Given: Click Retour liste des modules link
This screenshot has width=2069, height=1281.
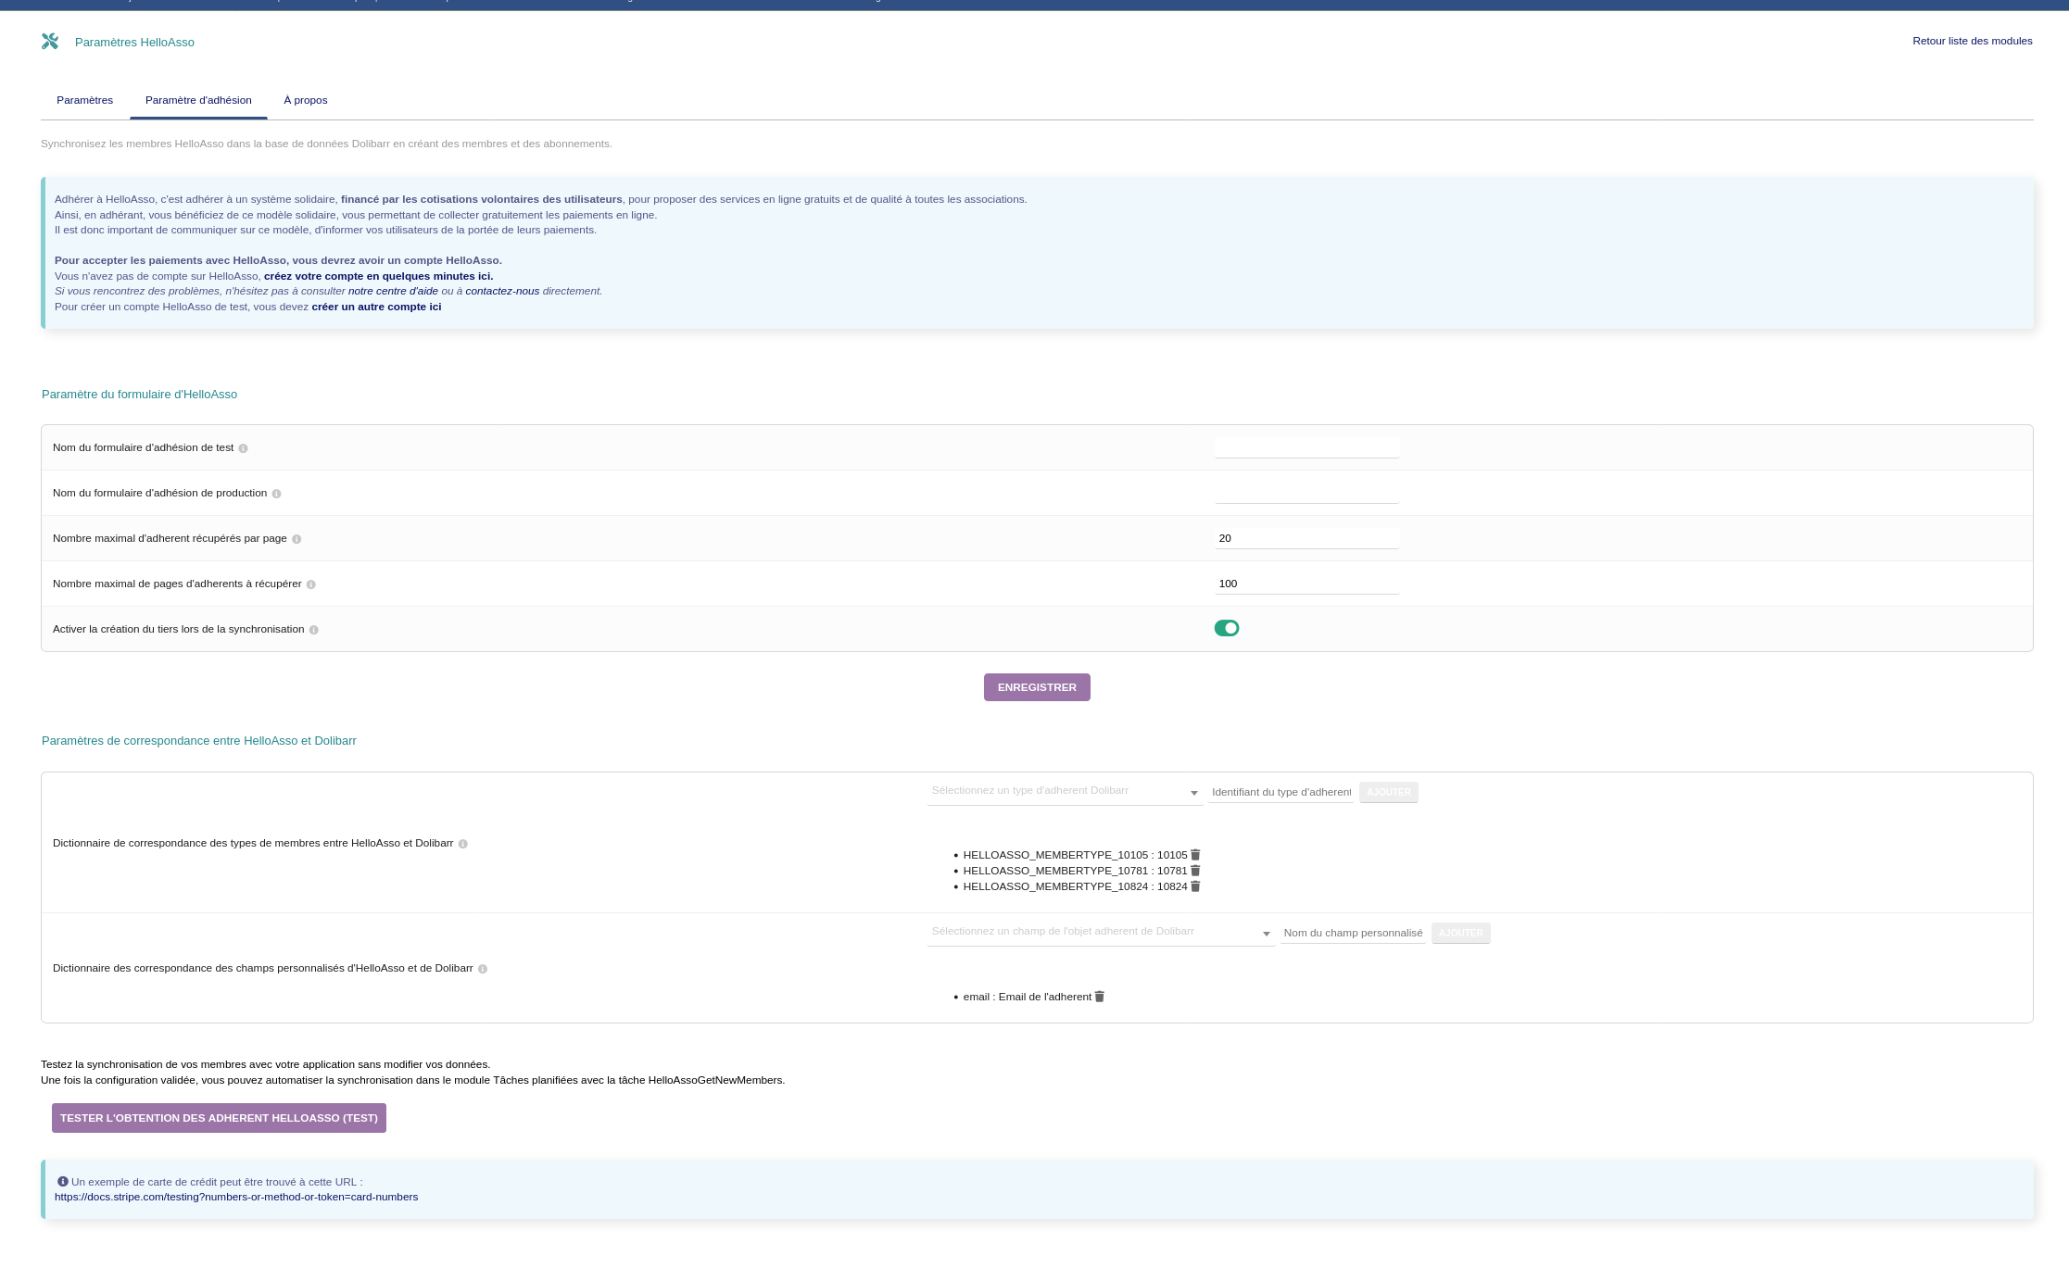Looking at the screenshot, I should click(1972, 41).
